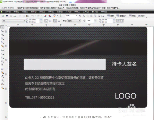Screen dimensions: 154x120
Task: Switch the page to Portrait orientation
Action: point(46,21)
